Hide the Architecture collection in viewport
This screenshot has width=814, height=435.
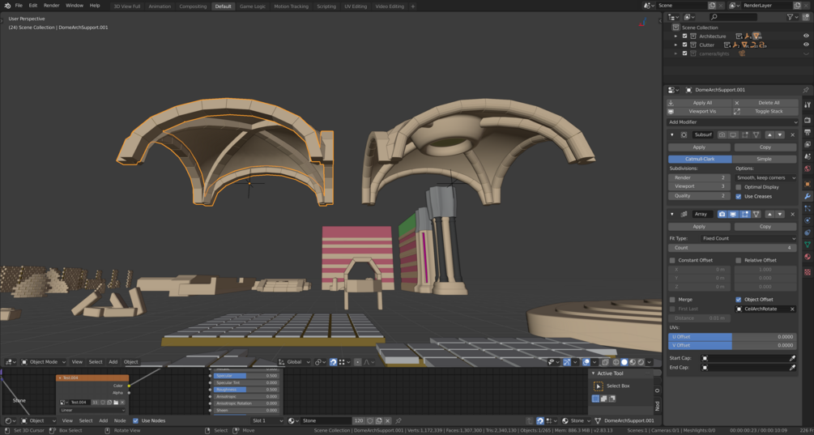(806, 36)
